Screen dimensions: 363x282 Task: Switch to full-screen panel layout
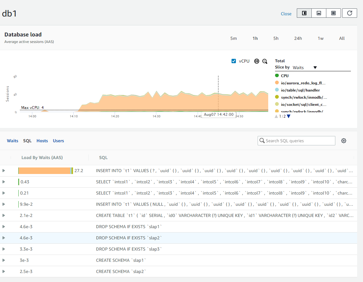click(333, 13)
